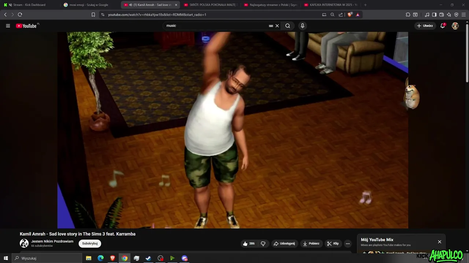Open Brave Rewards triangle icon

point(358,15)
